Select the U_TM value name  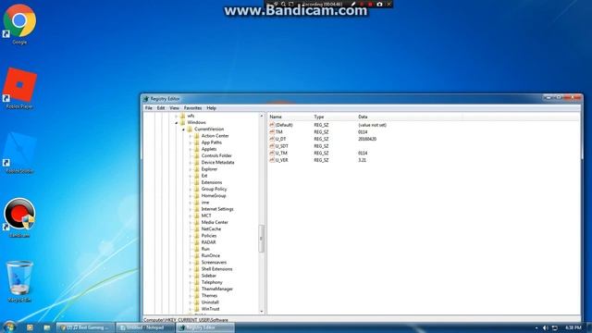[281, 153]
